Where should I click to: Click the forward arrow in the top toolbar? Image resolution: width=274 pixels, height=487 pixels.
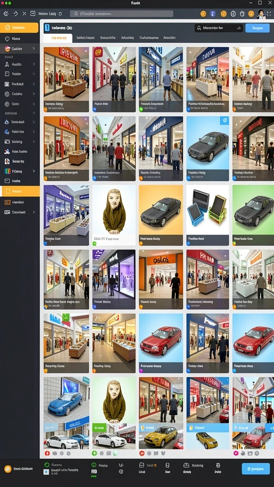coord(16,14)
